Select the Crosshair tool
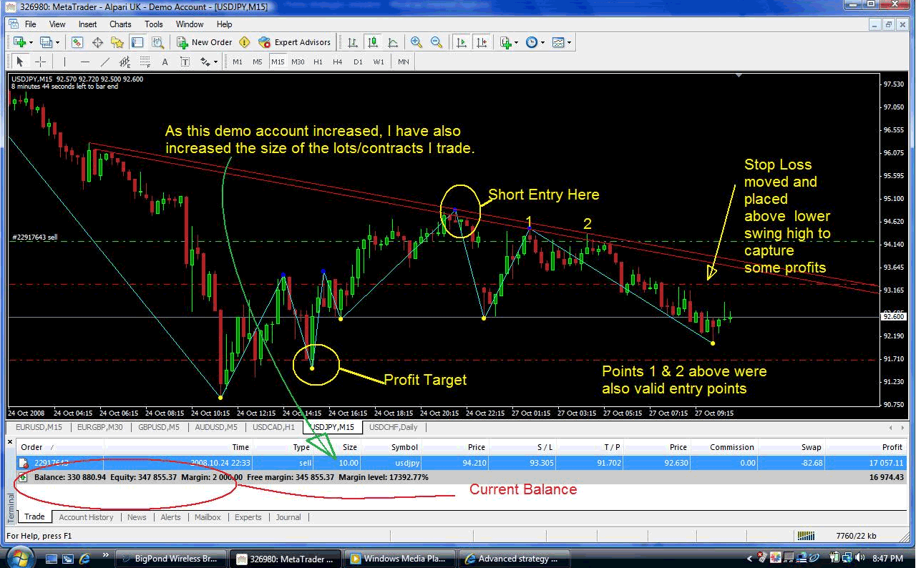 pos(41,62)
